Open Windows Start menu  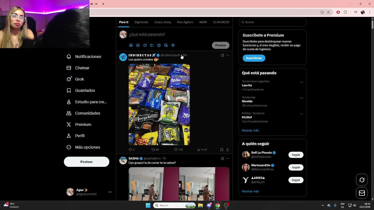click(x=148, y=205)
